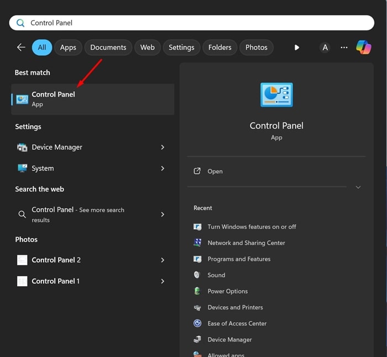The height and width of the screenshot is (357, 387).
Task: Expand more actions chevron under Open
Action: pos(358,187)
